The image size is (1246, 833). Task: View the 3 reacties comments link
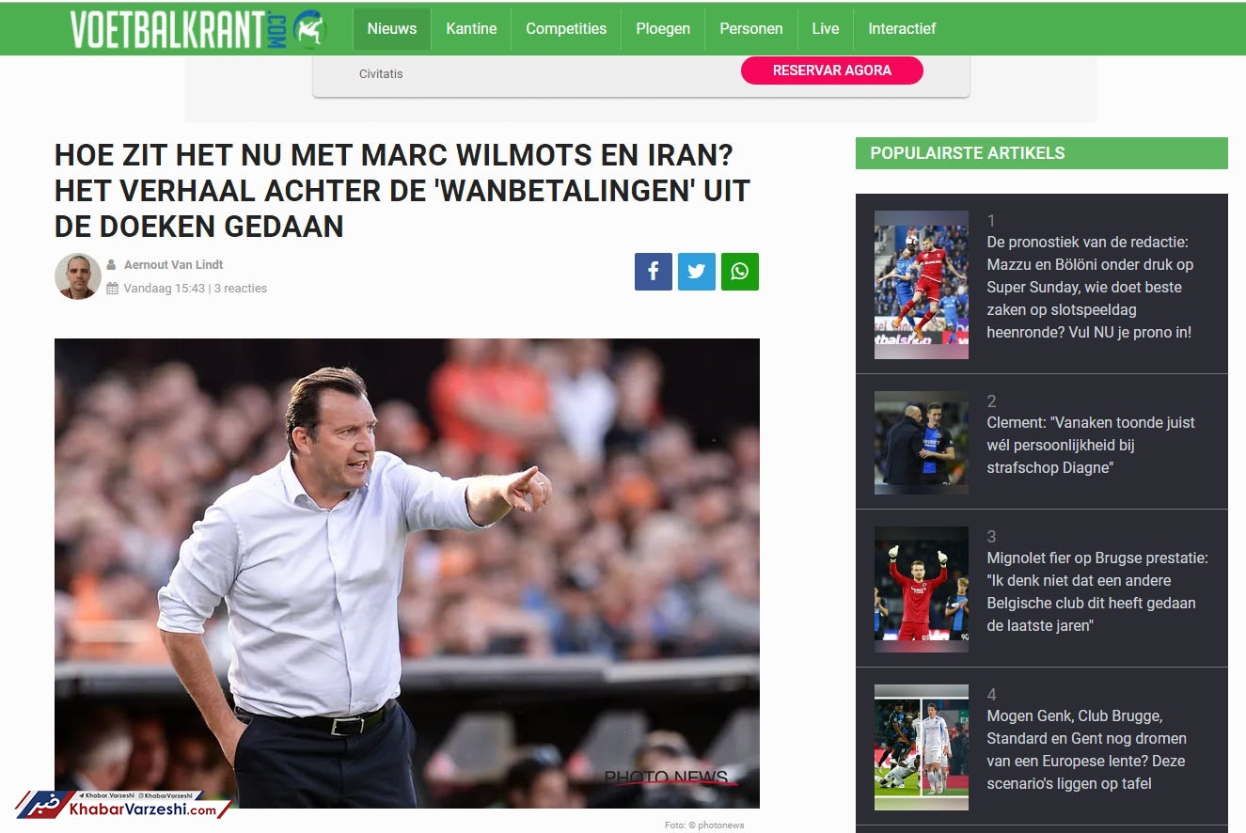[x=241, y=289]
